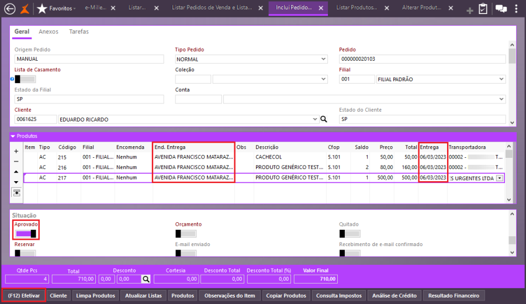The height and width of the screenshot is (304, 526).
Task: Click the Cortesia value field
Action: [176, 279]
